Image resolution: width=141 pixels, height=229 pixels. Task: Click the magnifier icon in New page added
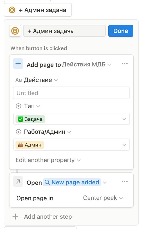point(47,182)
